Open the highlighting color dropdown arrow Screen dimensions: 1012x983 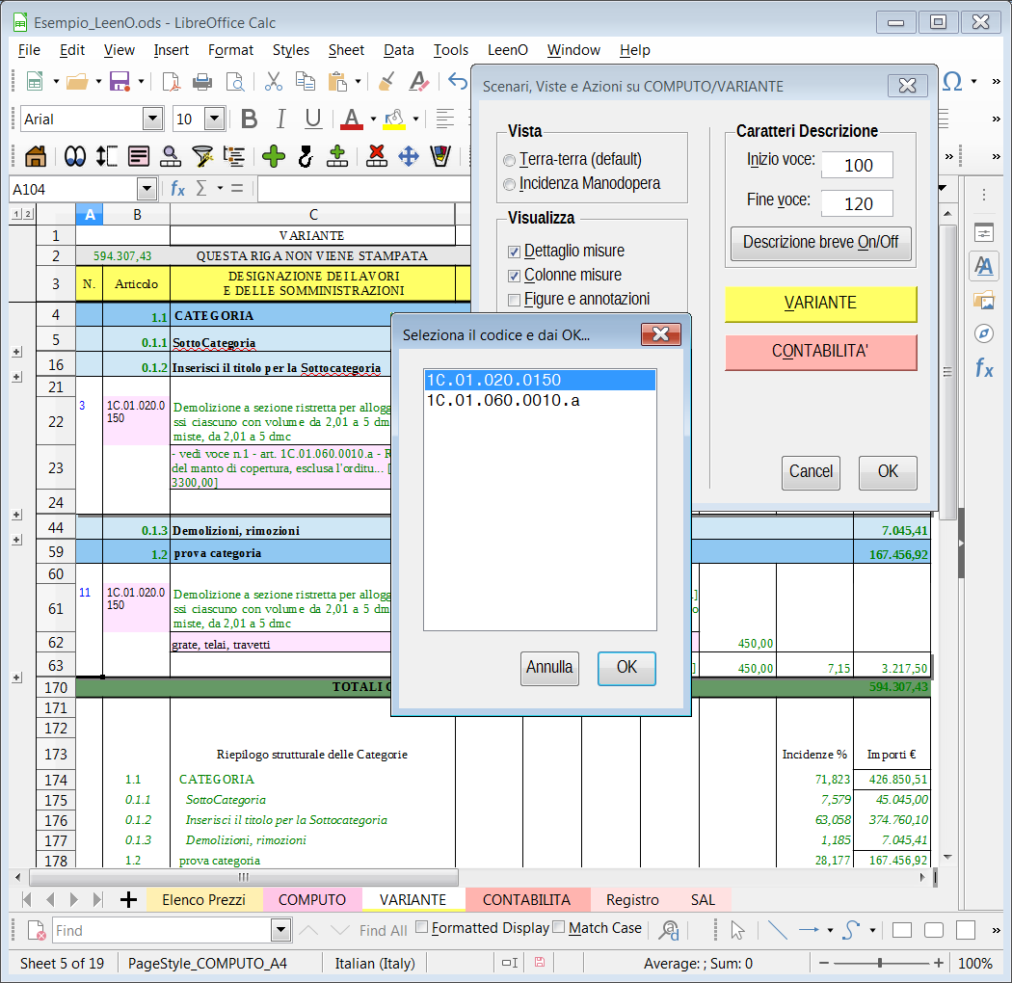click(x=415, y=120)
